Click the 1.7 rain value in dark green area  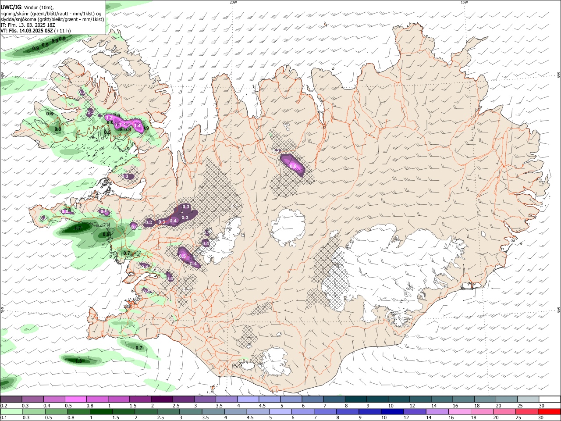(x=78, y=228)
